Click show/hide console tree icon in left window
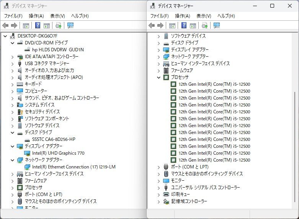 pos(26,26)
